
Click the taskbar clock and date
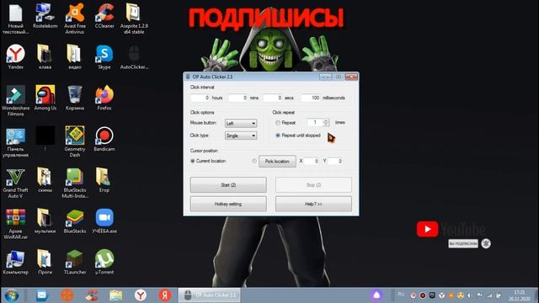click(x=520, y=295)
